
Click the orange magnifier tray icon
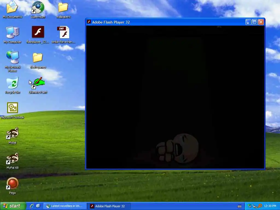coord(260,206)
